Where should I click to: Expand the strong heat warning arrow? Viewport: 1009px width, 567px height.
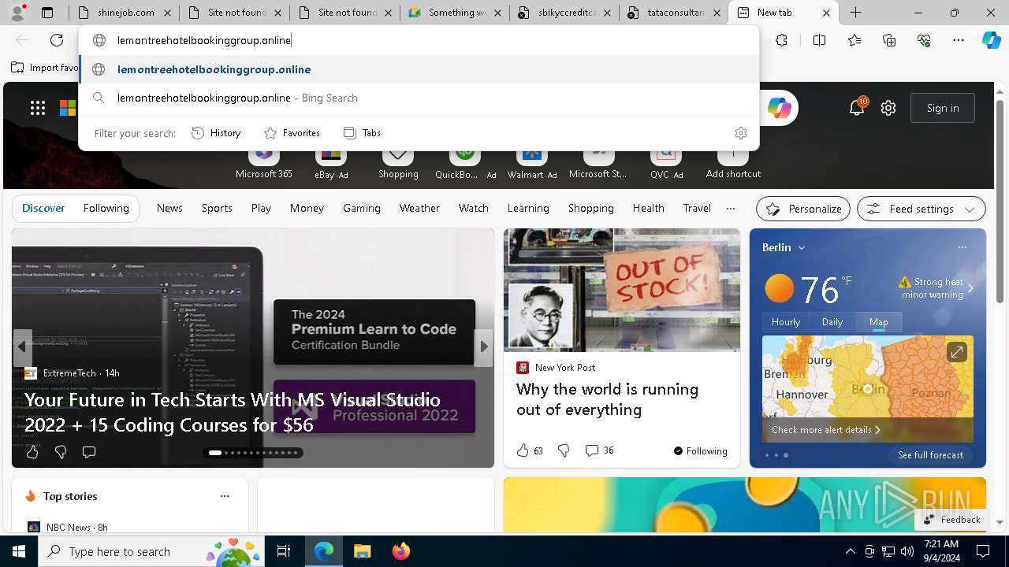970,288
